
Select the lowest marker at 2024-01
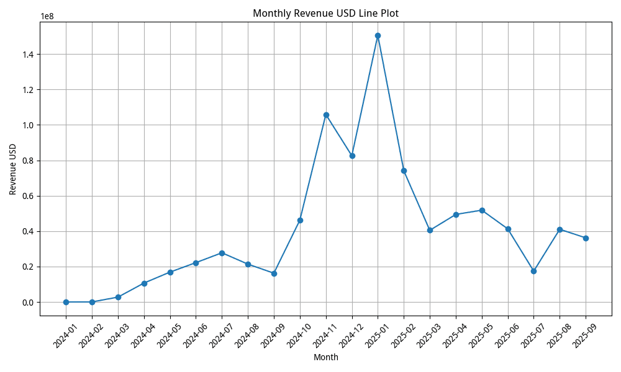[x=65, y=302]
